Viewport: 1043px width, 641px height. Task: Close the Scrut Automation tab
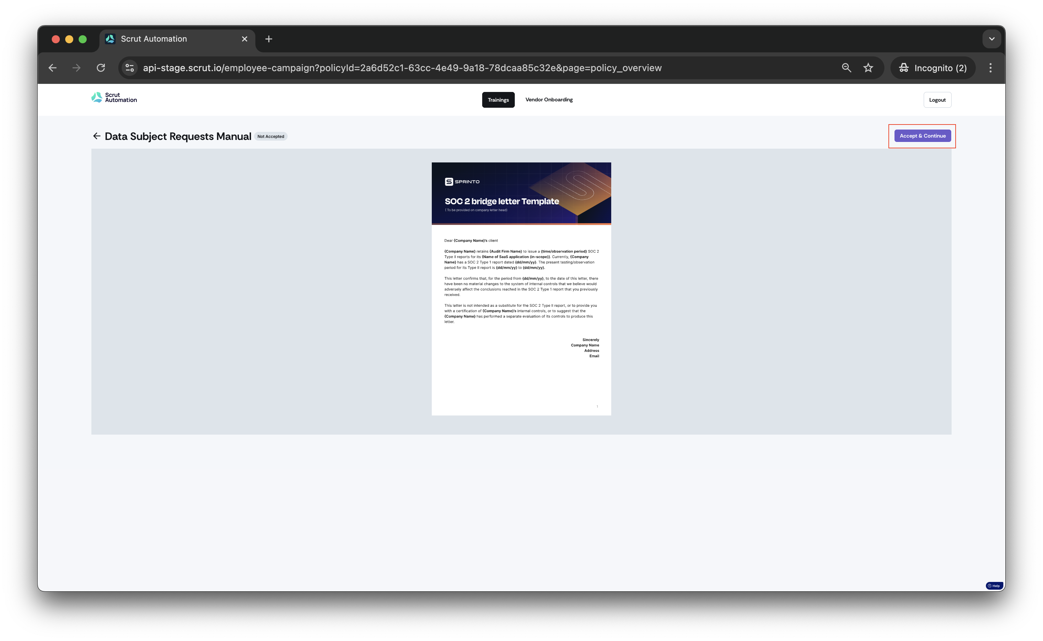coord(244,39)
